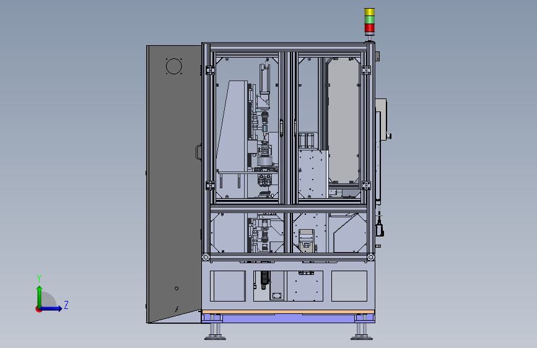
Task: Pick the purple base plate under the cabinet
Action: (x=288, y=318)
